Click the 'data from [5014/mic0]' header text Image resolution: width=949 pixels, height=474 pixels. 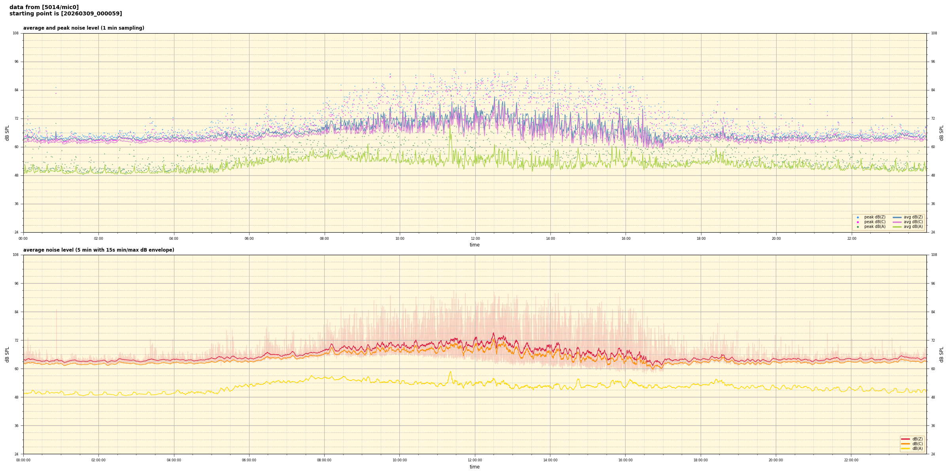(44, 7)
